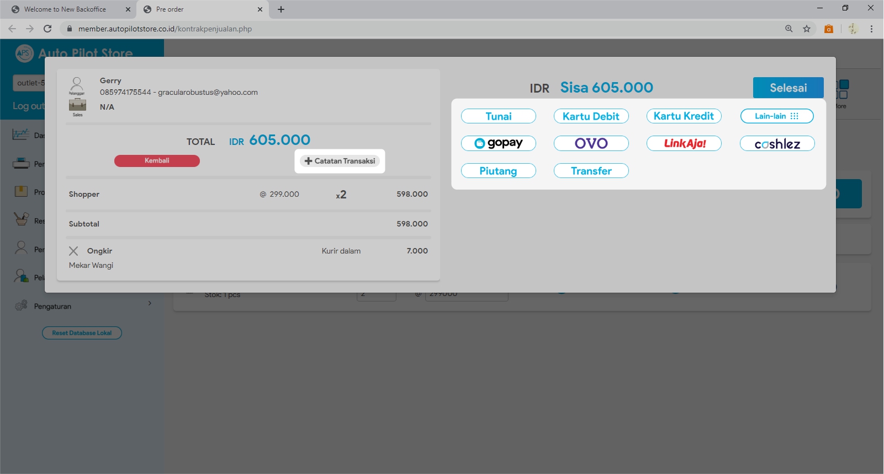Pay using LinkAja!
Screen dimensions: 884x474
(684, 143)
